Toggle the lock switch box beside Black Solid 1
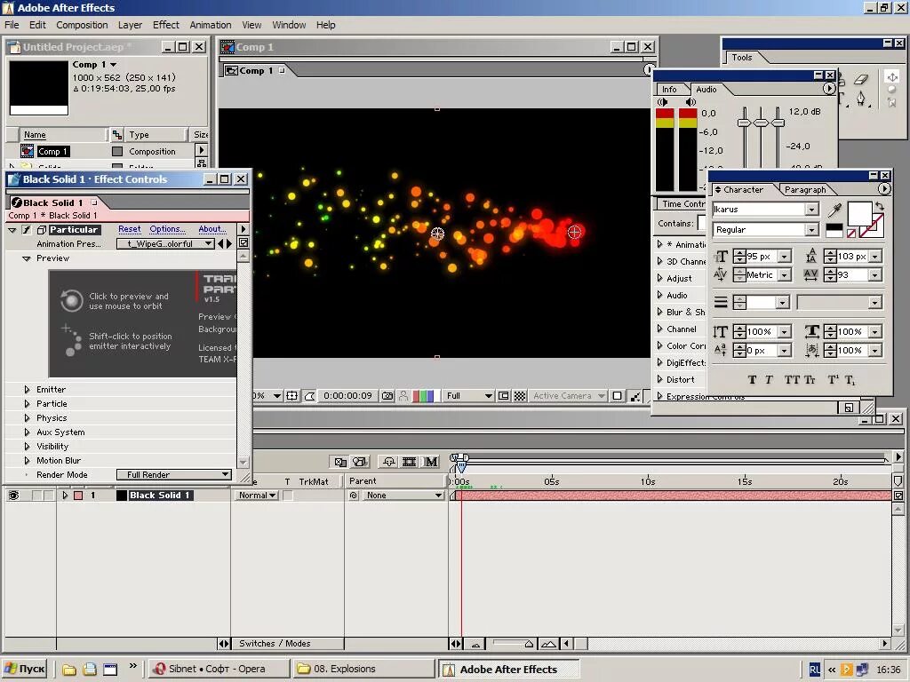The image size is (910, 682). click(x=49, y=496)
